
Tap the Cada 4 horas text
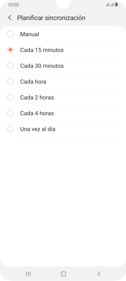point(37,113)
